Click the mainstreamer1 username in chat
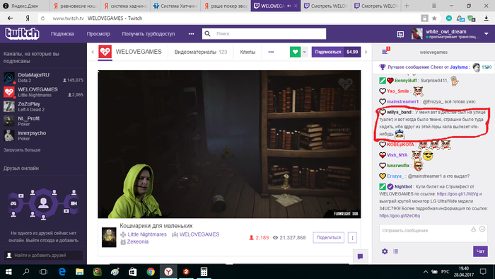 (x=402, y=101)
